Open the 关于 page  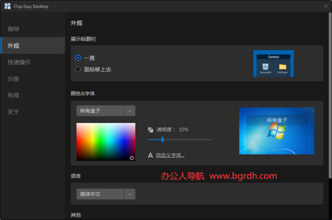pyautogui.click(x=13, y=112)
